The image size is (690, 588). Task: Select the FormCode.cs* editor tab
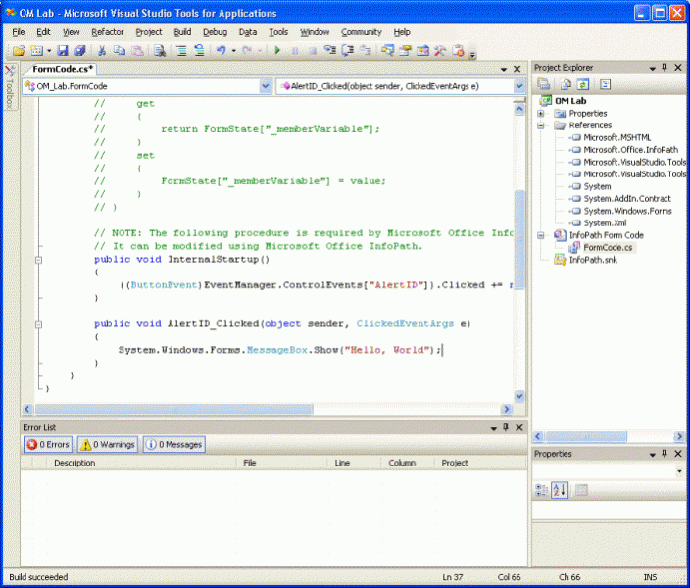63,69
